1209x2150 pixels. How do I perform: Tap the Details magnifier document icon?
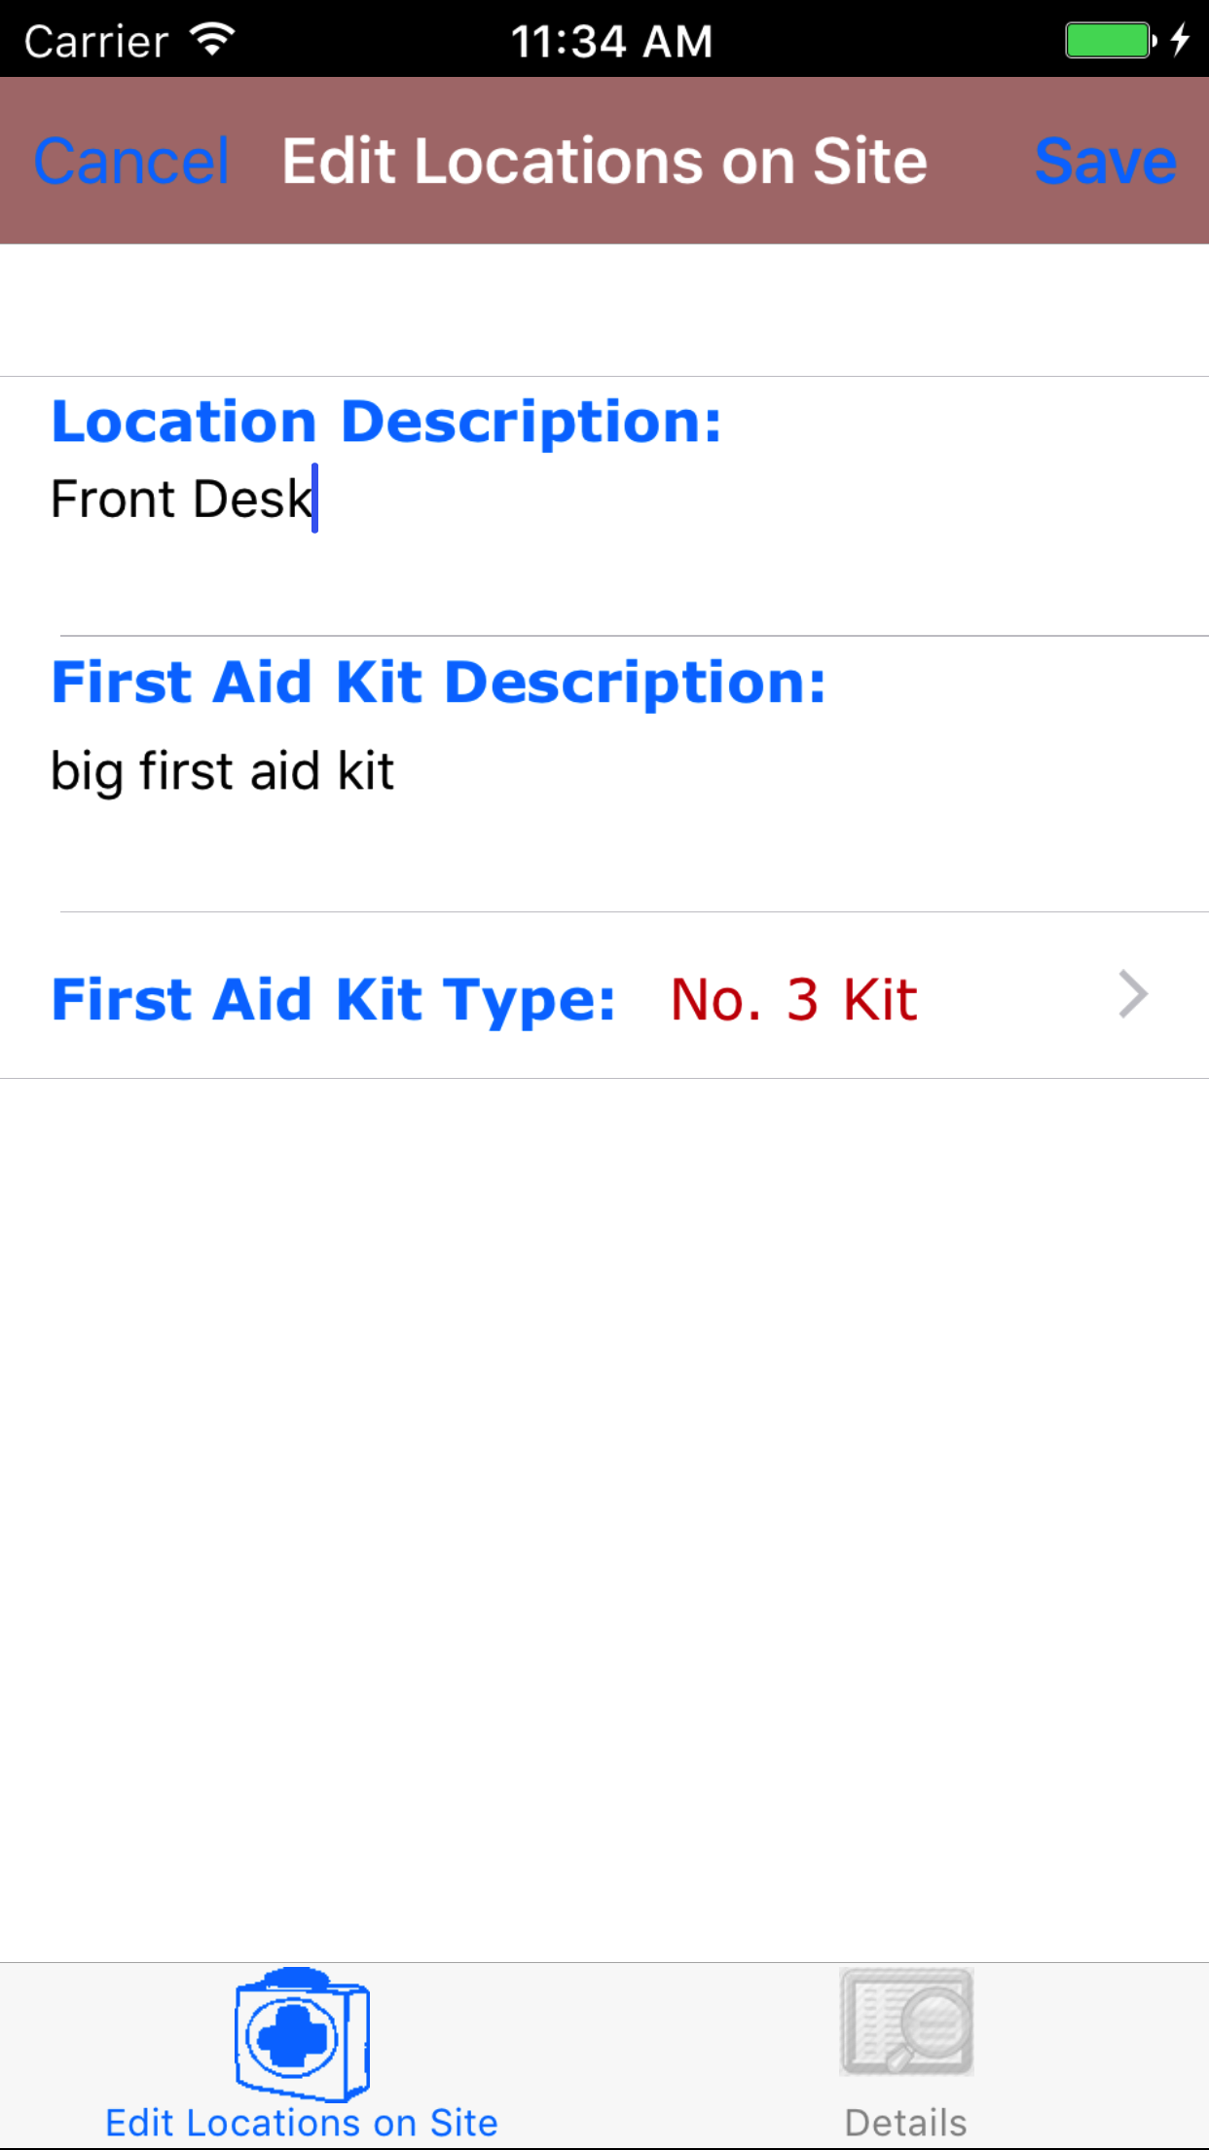point(906,2021)
